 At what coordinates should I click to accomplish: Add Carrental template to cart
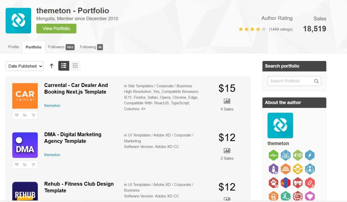pyautogui.click(x=33, y=115)
